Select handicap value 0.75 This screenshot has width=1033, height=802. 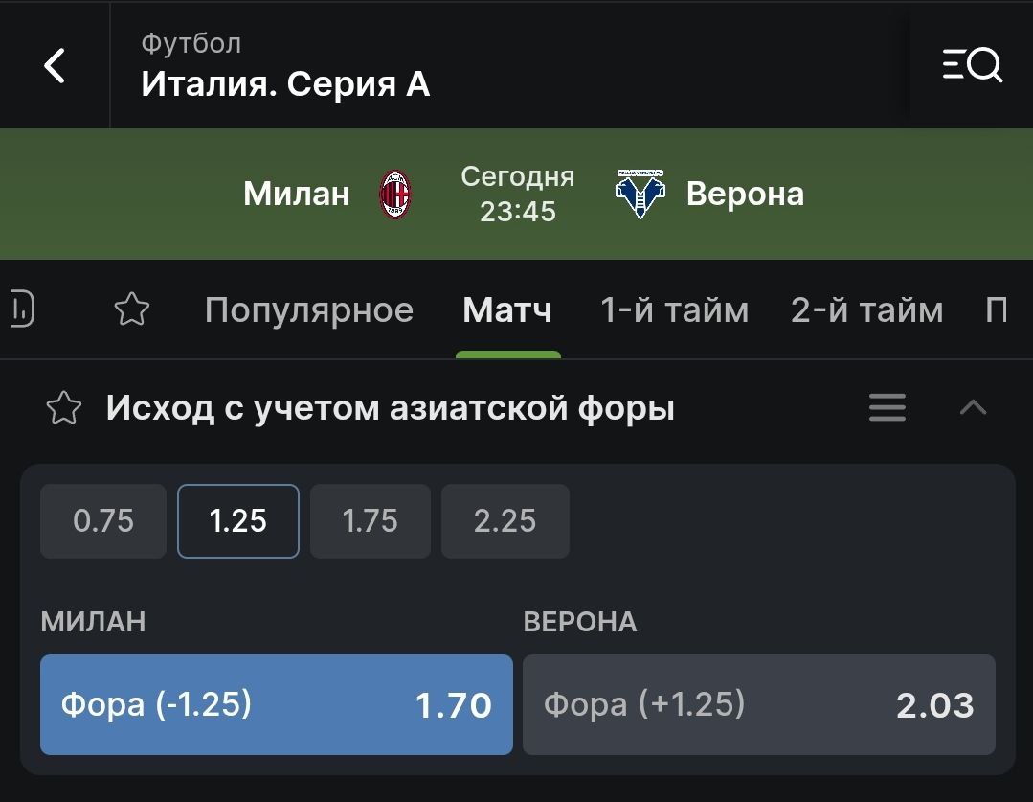(103, 521)
